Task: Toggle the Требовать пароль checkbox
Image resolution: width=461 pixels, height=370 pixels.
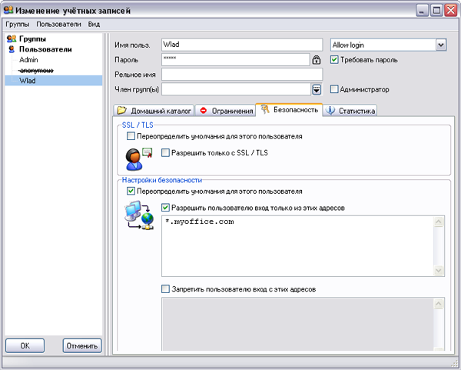Action: pyautogui.click(x=334, y=60)
